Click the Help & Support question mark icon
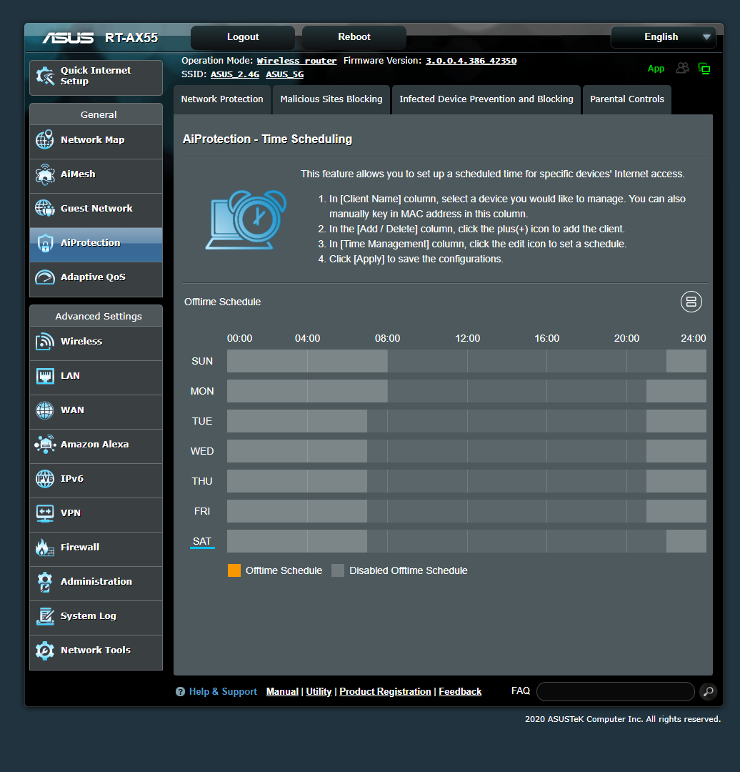740x772 pixels. tap(180, 692)
